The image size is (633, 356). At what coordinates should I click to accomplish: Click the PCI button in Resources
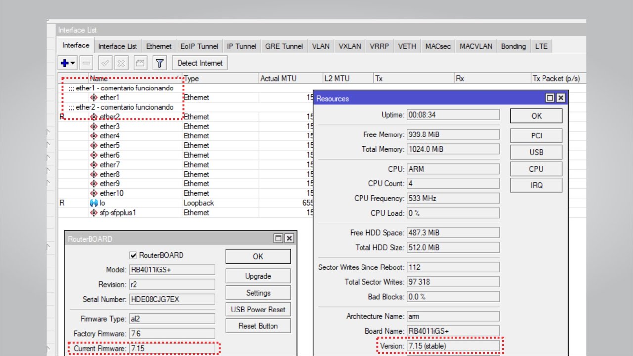pyautogui.click(x=536, y=136)
